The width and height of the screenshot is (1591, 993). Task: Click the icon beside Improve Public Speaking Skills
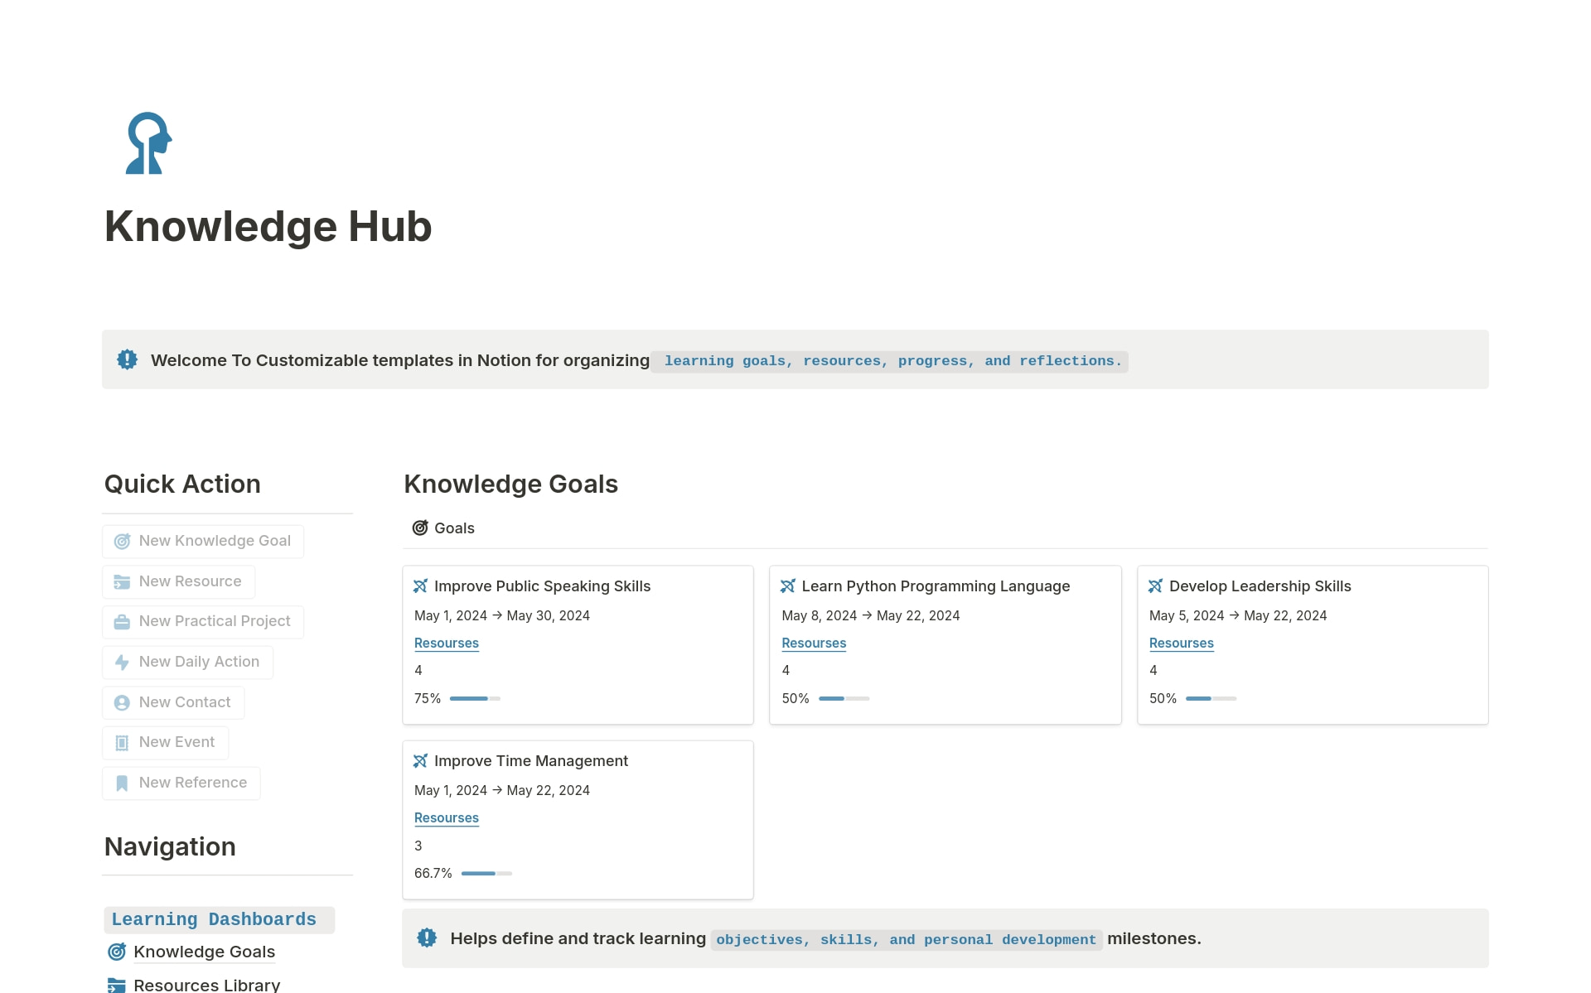pyautogui.click(x=420, y=586)
